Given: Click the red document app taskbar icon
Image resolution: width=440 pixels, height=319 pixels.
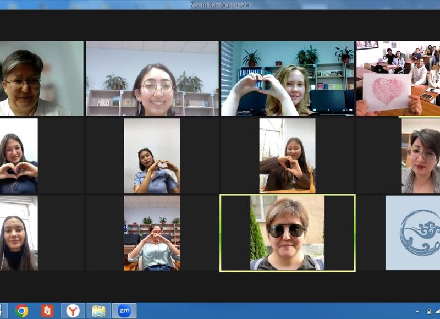Looking at the screenshot, I should click(47, 311).
